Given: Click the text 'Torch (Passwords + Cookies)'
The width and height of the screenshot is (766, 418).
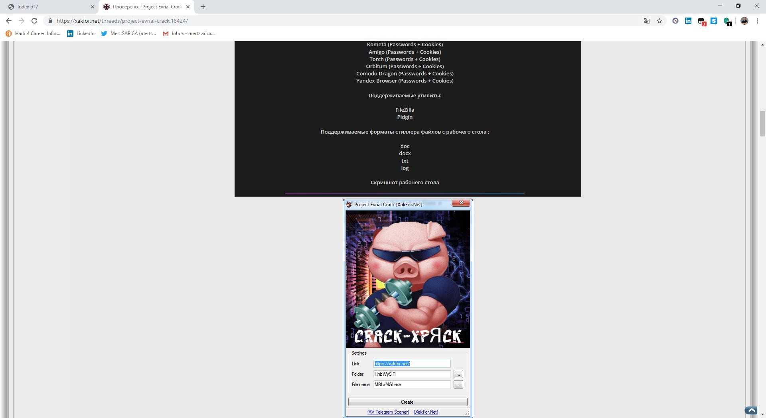Looking at the screenshot, I should pos(405,59).
